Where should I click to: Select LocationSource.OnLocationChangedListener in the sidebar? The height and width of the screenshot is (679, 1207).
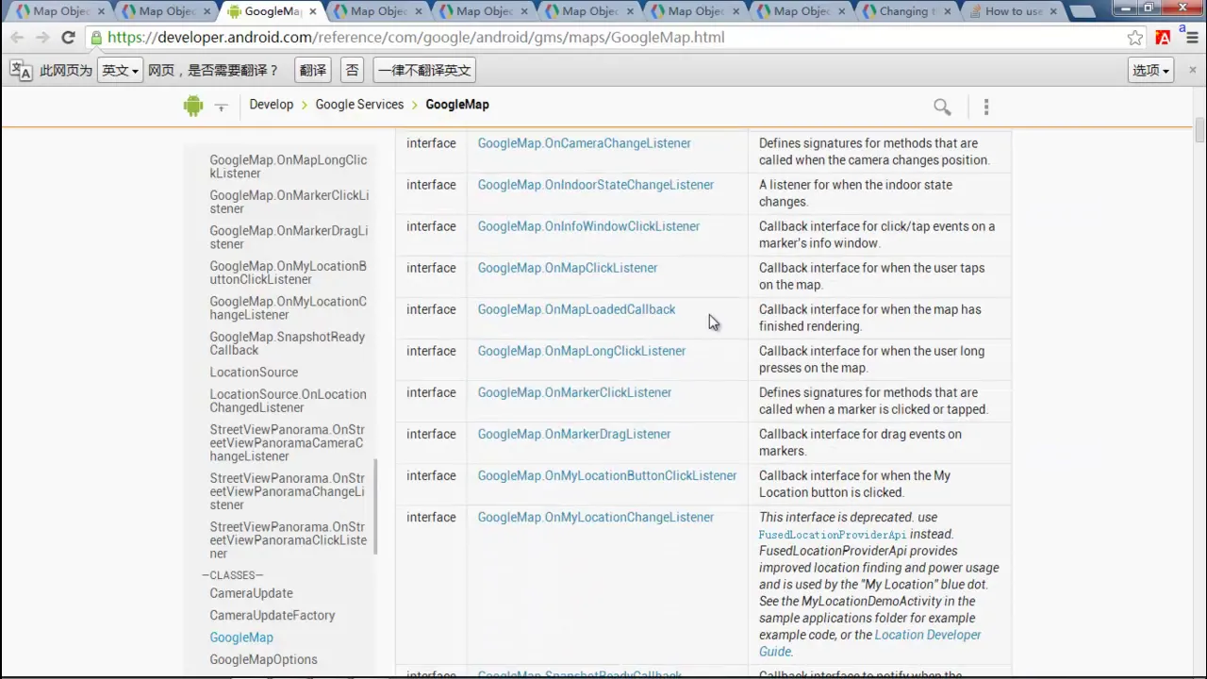tap(289, 401)
